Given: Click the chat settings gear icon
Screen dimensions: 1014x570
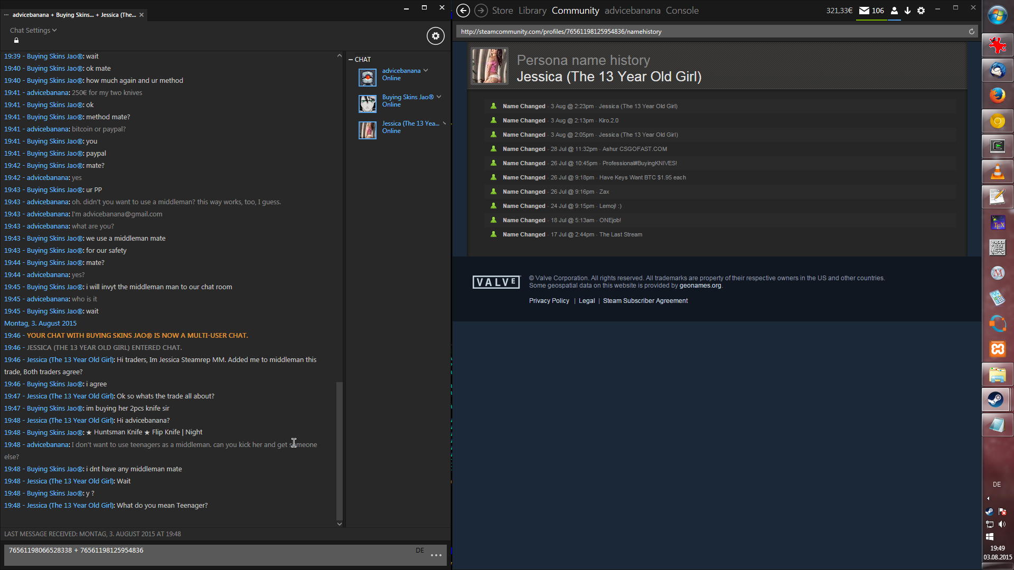Looking at the screenshot, I should tap(435, 36).
